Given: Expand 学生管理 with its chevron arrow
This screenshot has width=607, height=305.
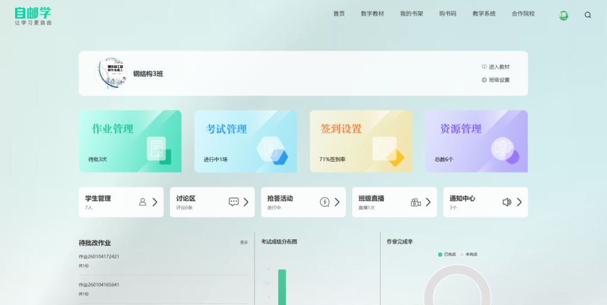Looking at the screenshot, I should pyautogui.click(x=155, y=202).
